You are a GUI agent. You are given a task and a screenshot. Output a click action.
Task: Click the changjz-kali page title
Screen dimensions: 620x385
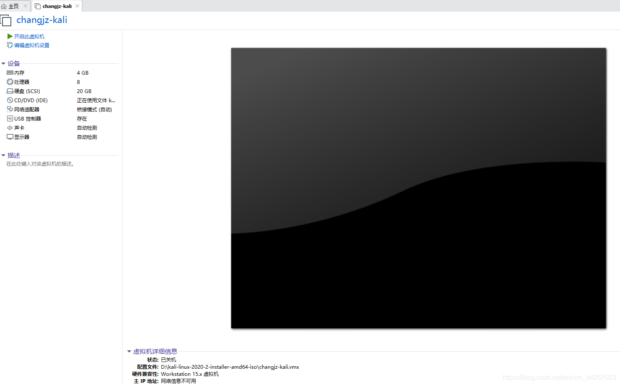tap(42, 20)
